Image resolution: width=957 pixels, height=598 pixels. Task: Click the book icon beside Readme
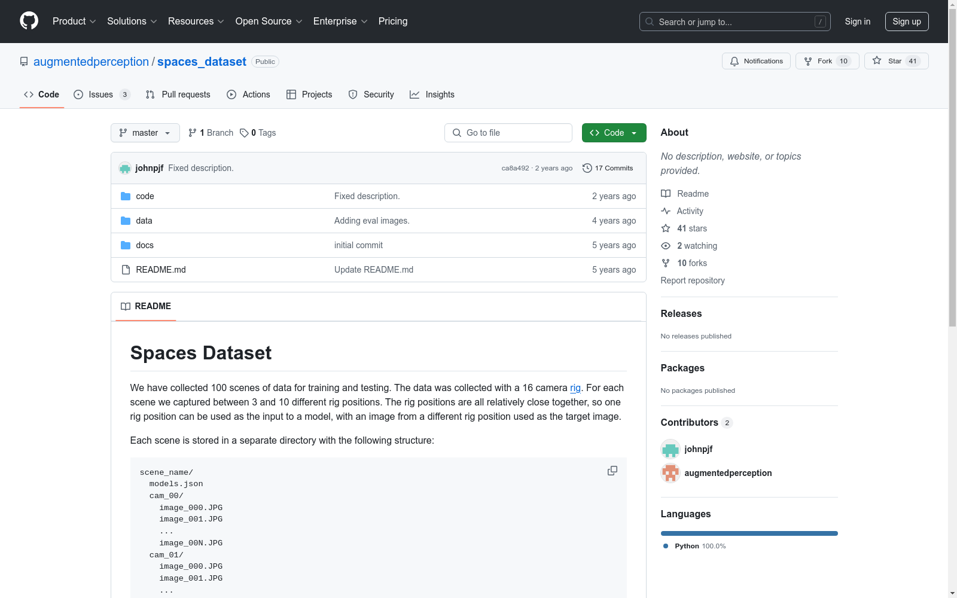(666, 194)
